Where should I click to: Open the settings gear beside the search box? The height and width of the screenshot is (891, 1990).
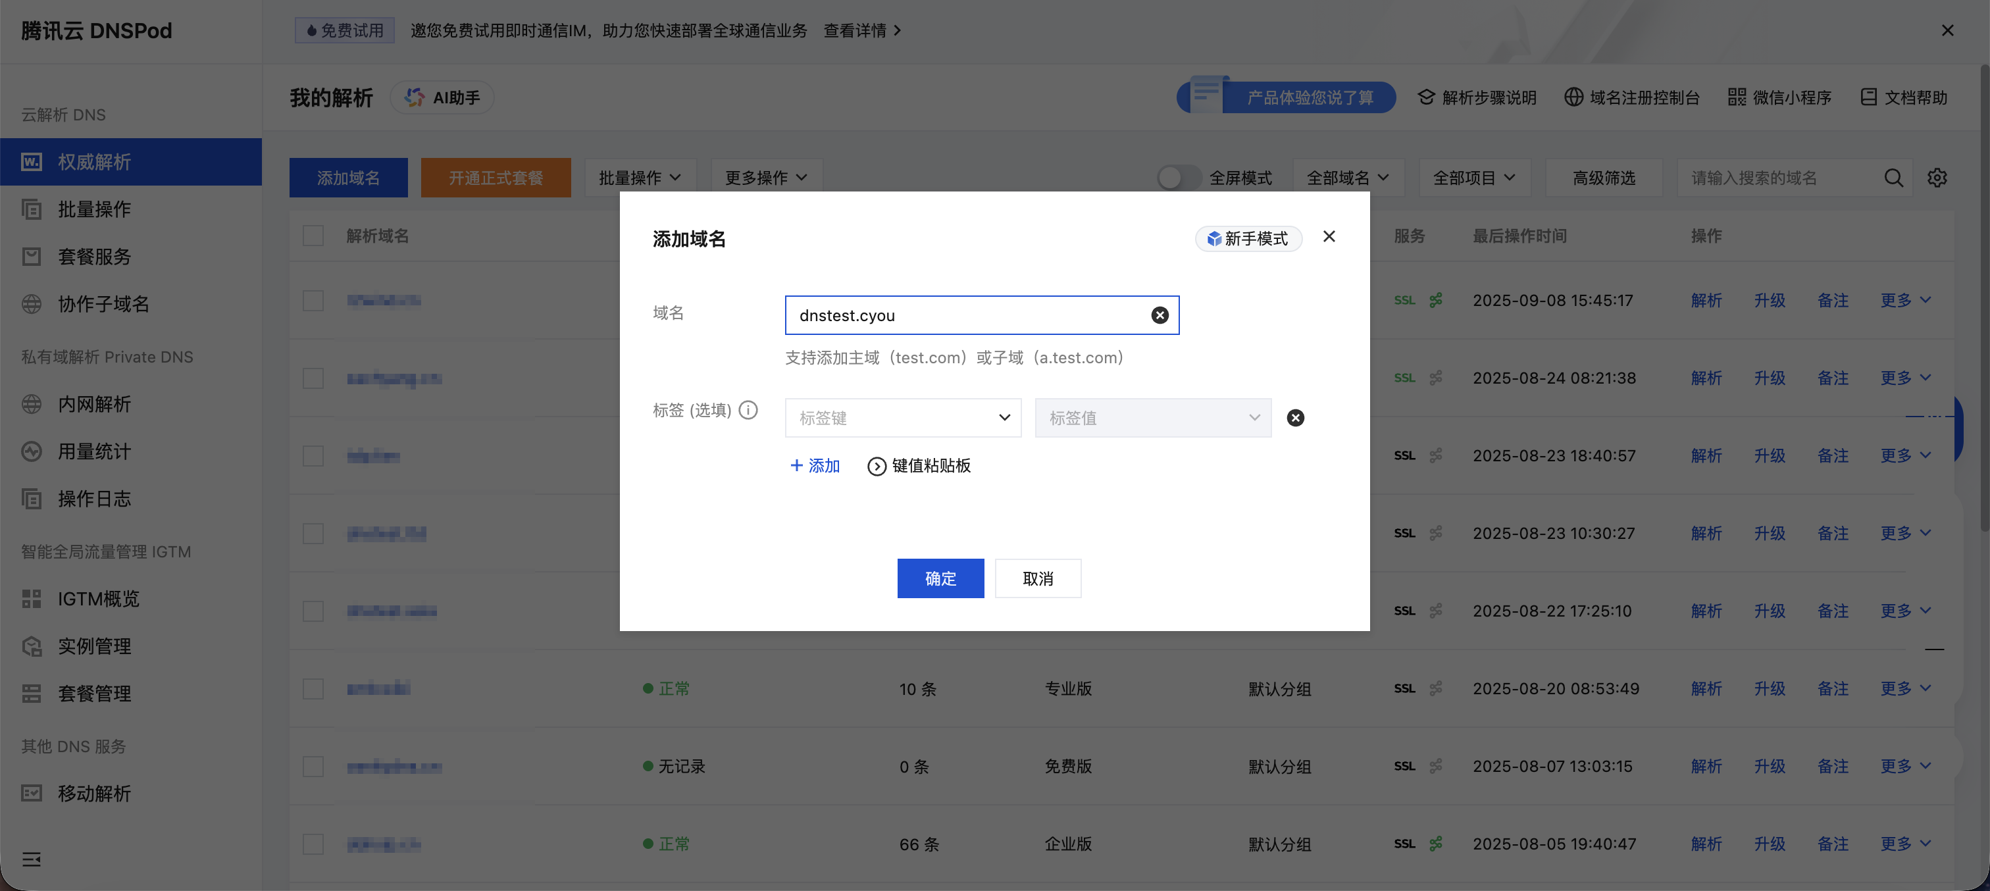tap(1937, 177)
